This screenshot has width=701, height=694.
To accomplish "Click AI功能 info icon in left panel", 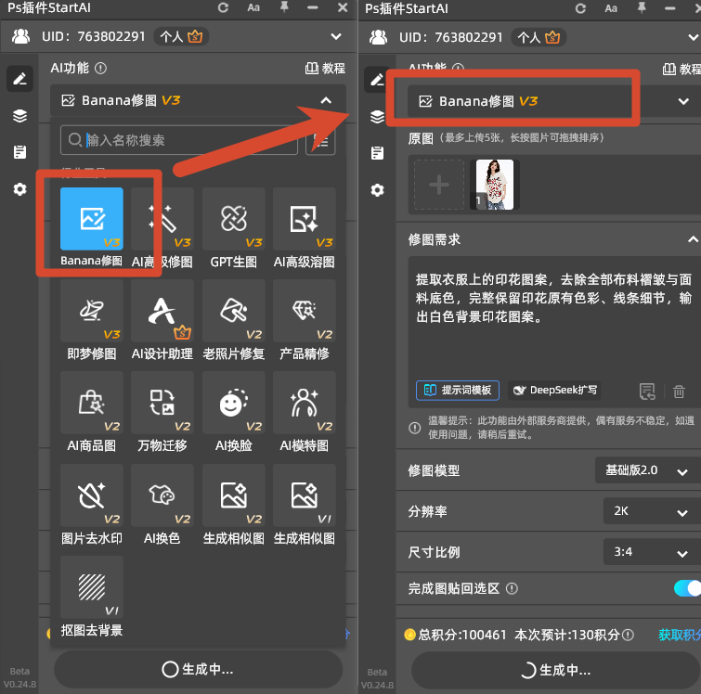I will 101,69.
